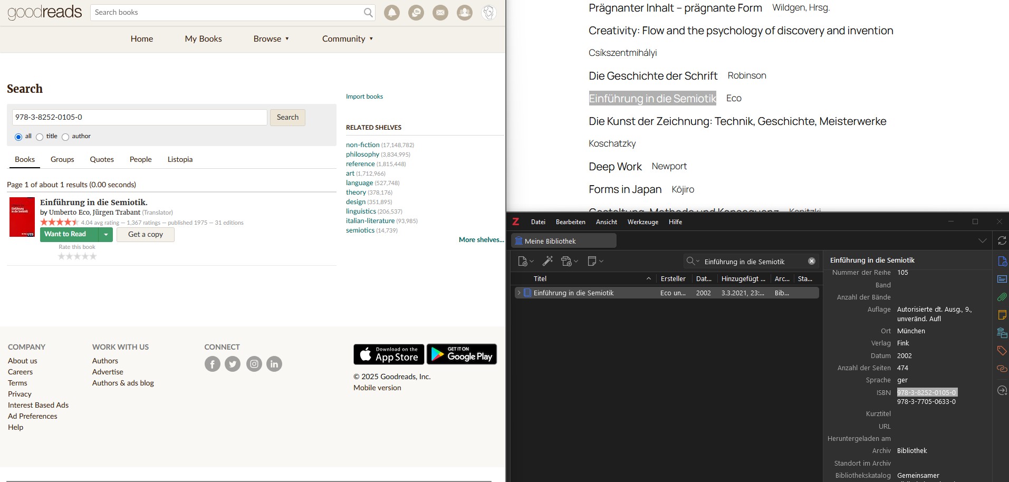Open the More shelves link
This screenshot has height=482, width=1009.
[481, 239]
